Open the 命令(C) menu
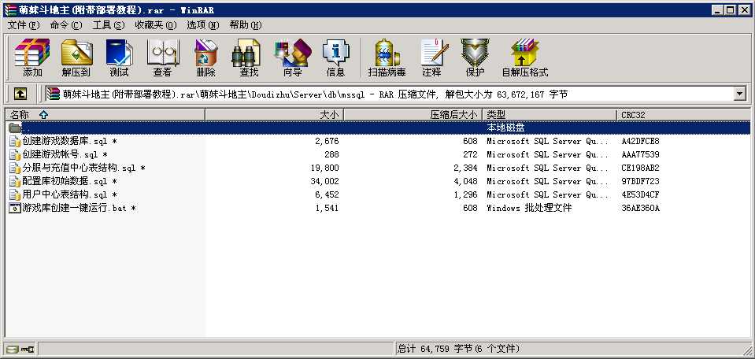This screenshot has height=359, width=755. [x=66, y=25]
